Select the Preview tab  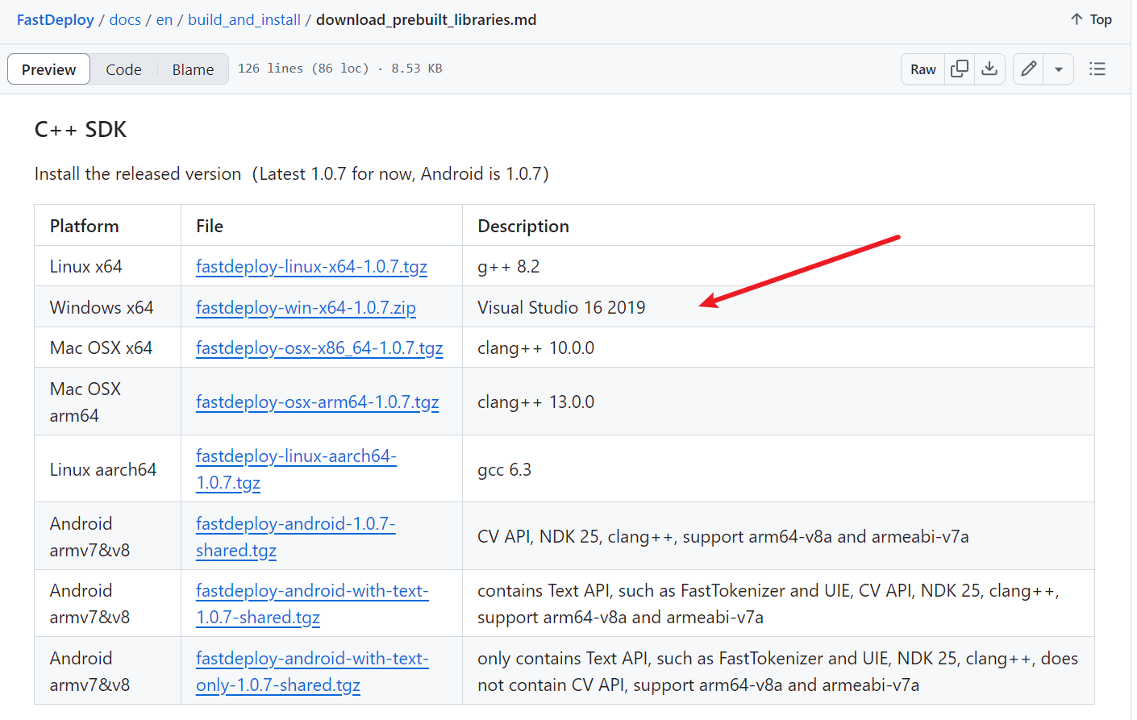pos(49,69)
